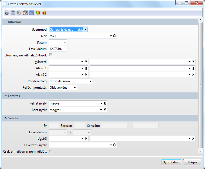205x169 pixels.
Task: Open the calculator toolbar icon
Action: [x=32, y=13]
